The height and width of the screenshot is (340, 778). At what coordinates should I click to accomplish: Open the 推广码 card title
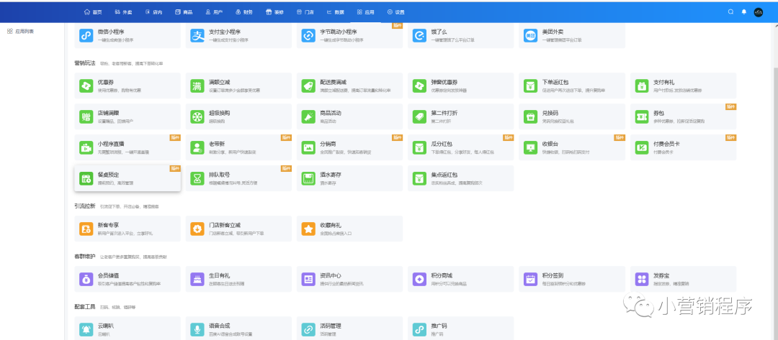(439, 326)
